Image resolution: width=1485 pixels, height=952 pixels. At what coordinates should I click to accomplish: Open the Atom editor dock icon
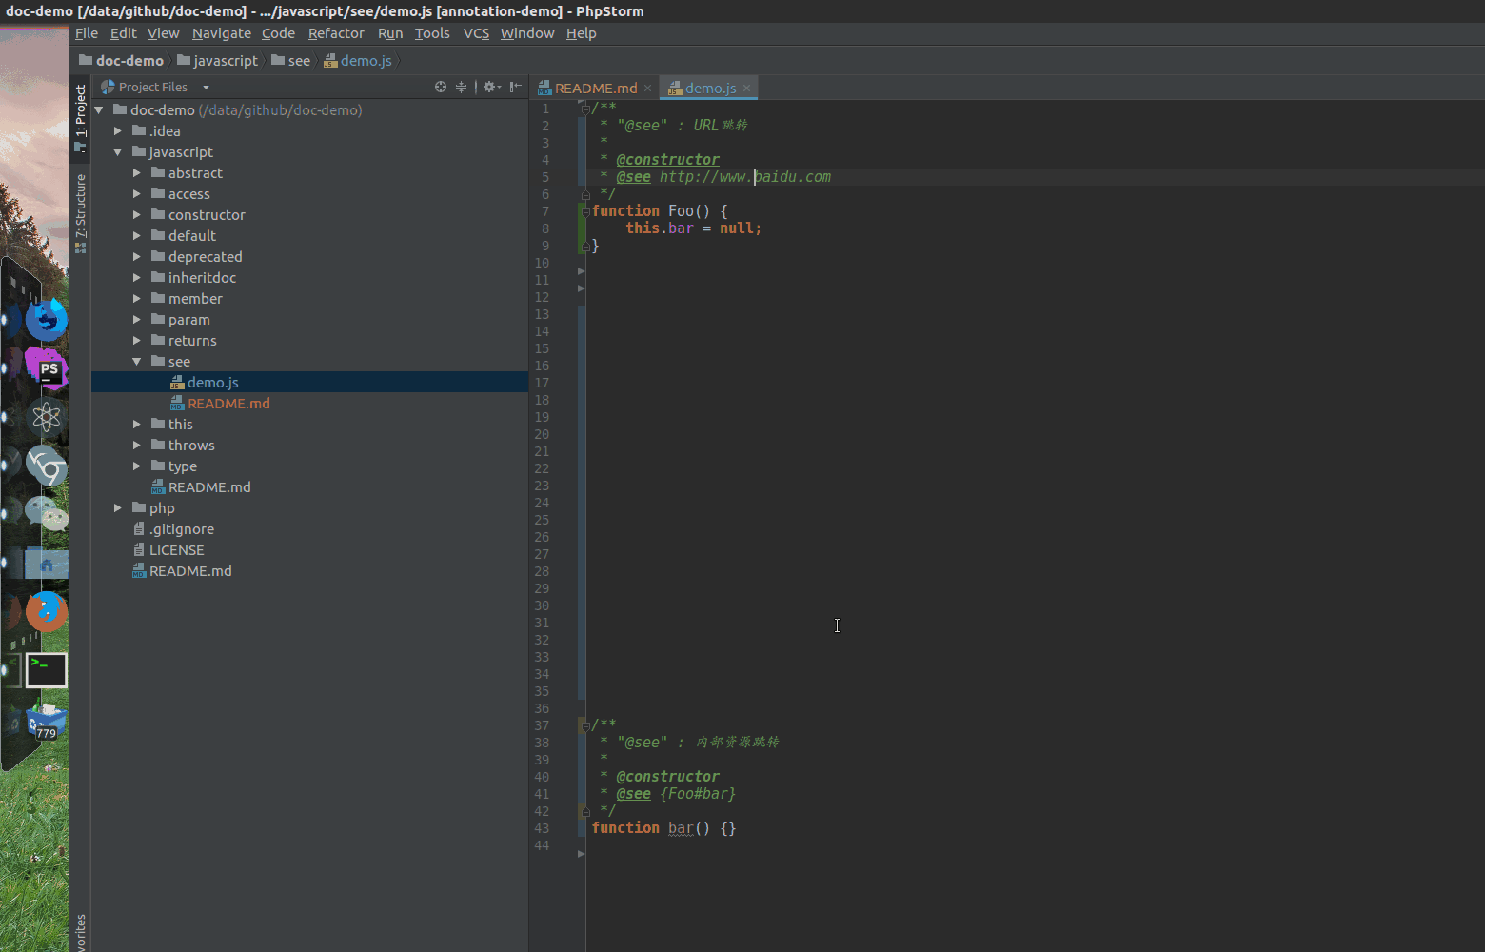coord(47,417)
